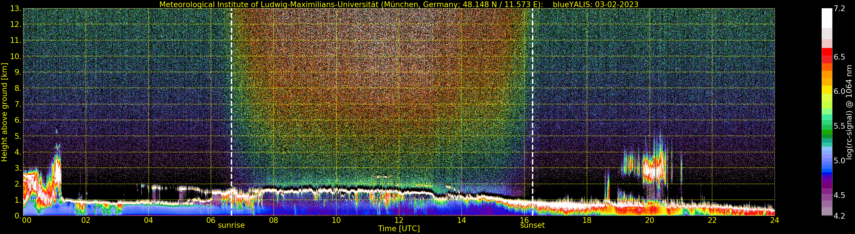Select the Time [UTC] axis label
The image size is (855, 234).
pyautogui.click(x=399, y=229)
